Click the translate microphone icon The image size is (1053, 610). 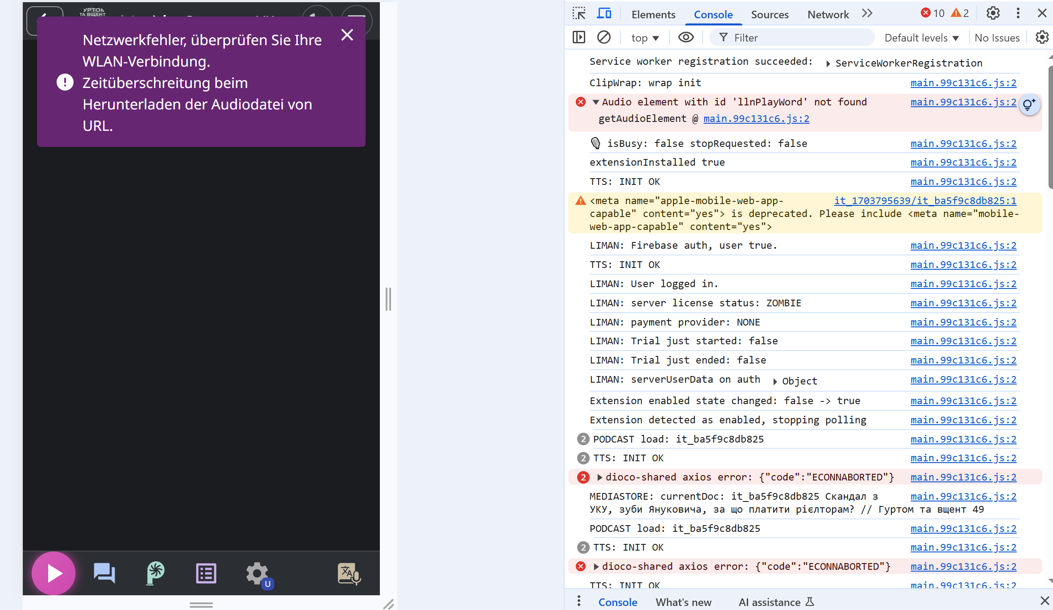coord(349,573)
